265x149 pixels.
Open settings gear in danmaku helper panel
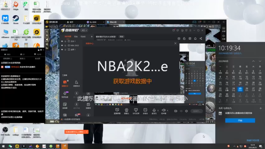pos(41,50)
